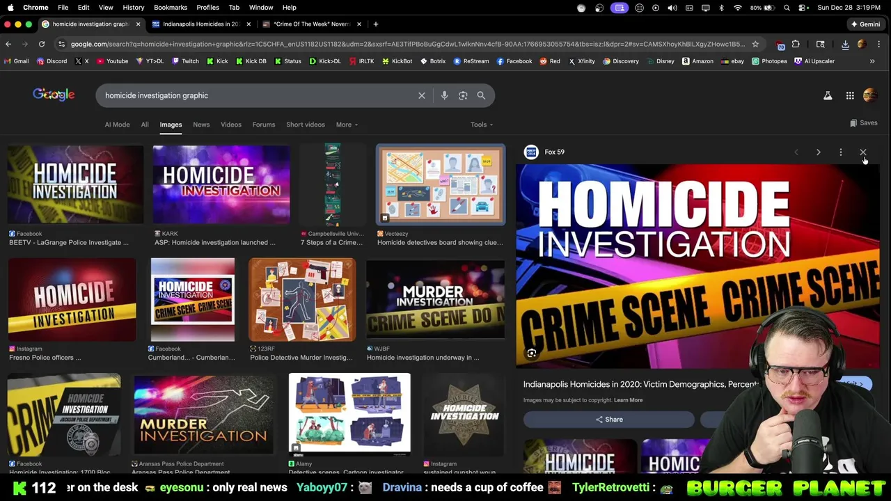
Task: Reload the page
Action: tap(42, 44)
